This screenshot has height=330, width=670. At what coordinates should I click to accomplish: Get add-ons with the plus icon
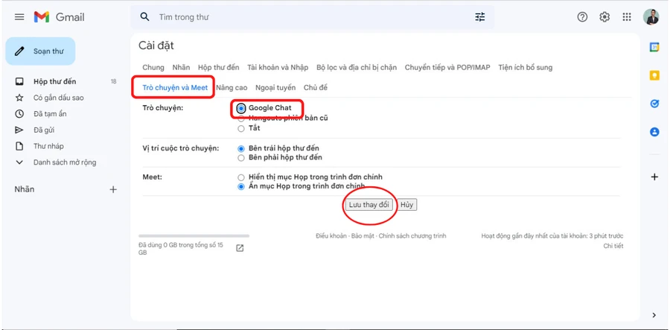click(x=654, y=177)
